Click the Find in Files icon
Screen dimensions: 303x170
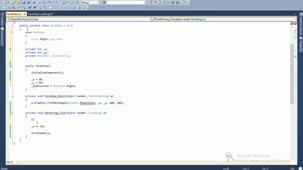coord(104,2)
